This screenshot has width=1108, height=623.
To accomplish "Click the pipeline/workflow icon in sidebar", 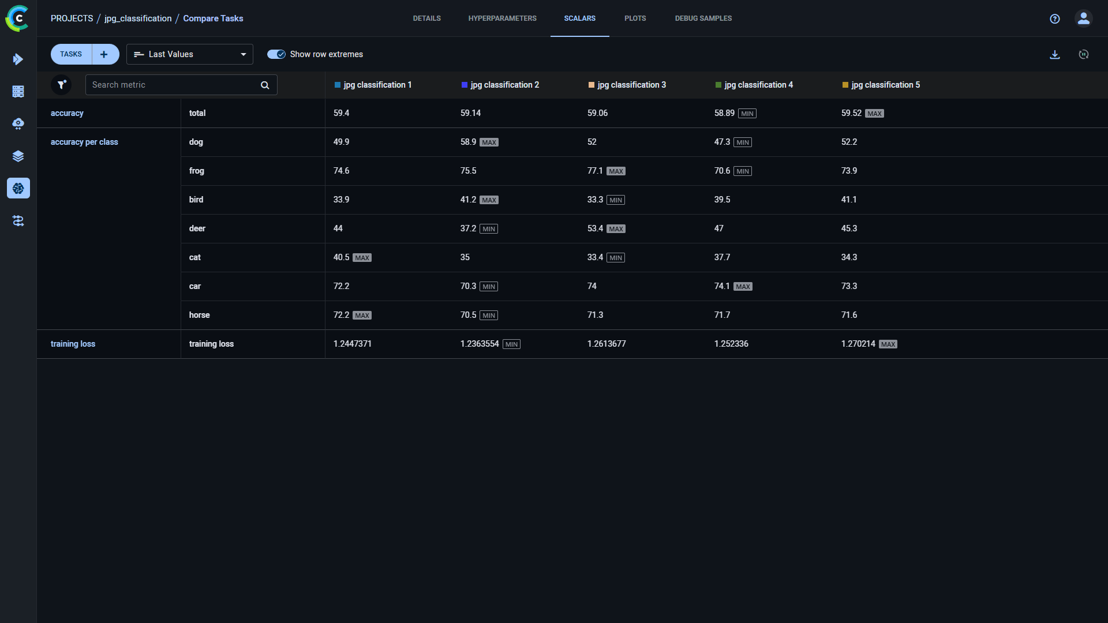I will coord(18,220).
